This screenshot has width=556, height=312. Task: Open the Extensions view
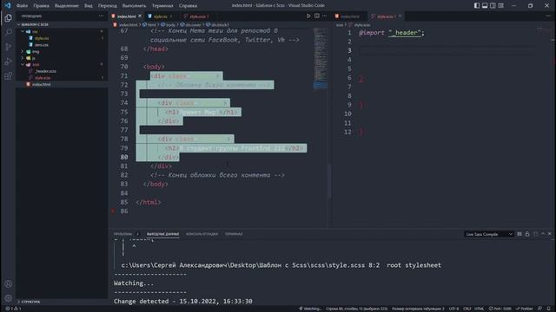pos(8,76)
